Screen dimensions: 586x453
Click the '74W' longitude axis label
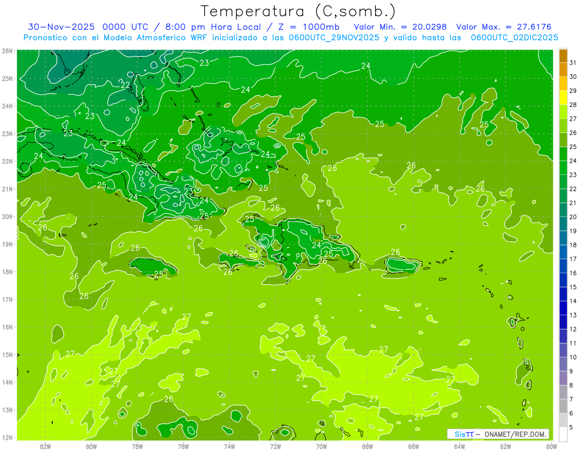(x=230, y=446)
